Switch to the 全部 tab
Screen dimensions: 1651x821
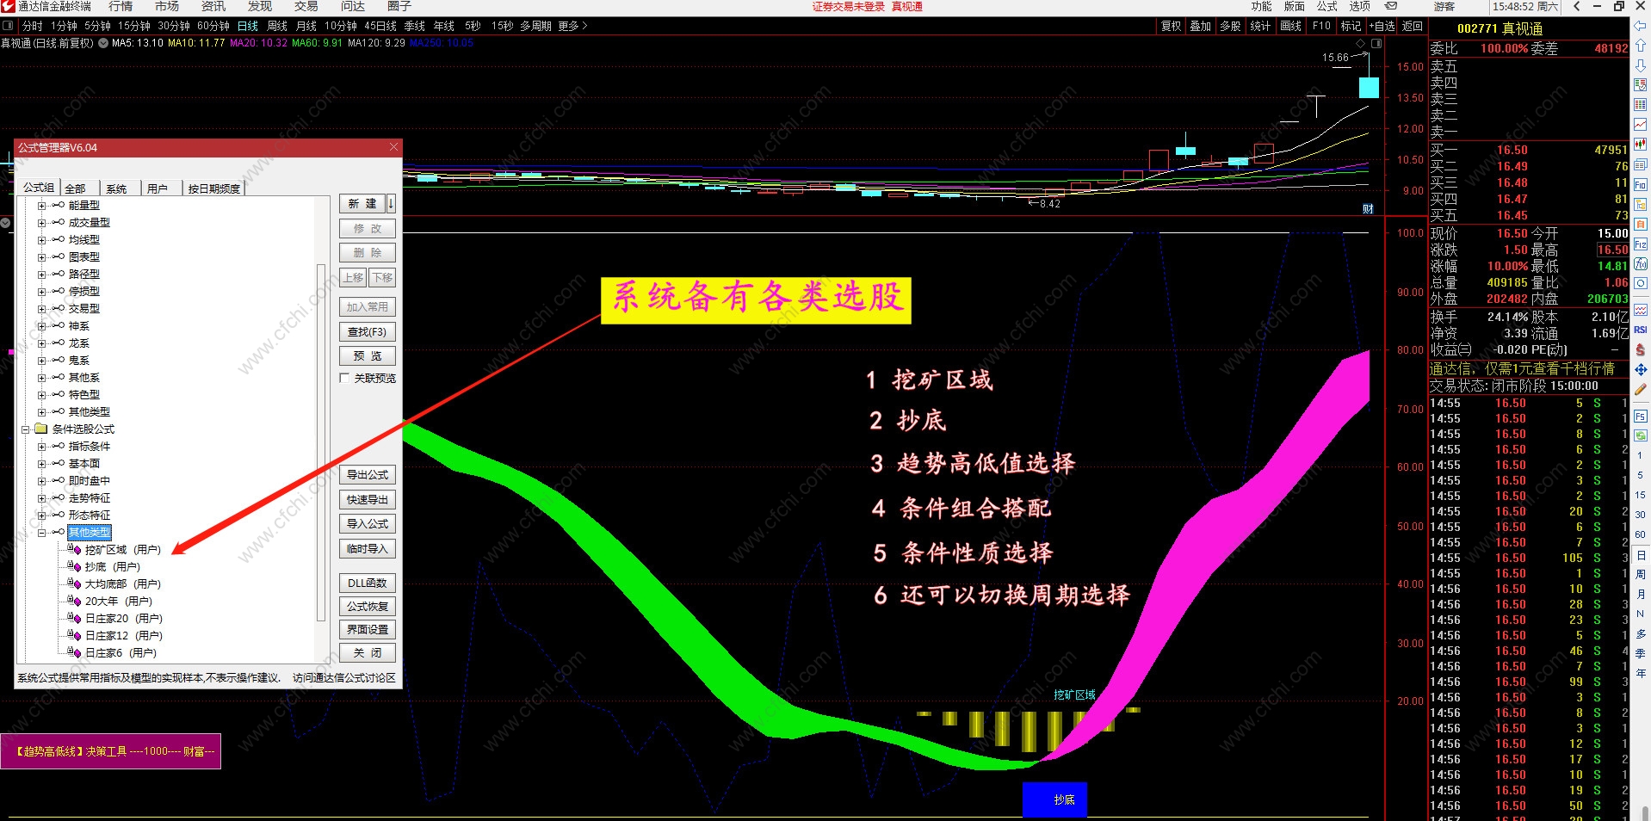[75, 188]
